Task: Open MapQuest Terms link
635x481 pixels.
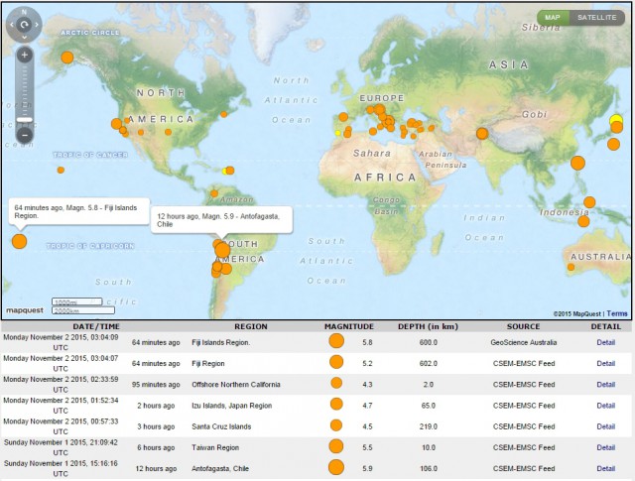Action: pyautogui.click(x=617, y=313)
